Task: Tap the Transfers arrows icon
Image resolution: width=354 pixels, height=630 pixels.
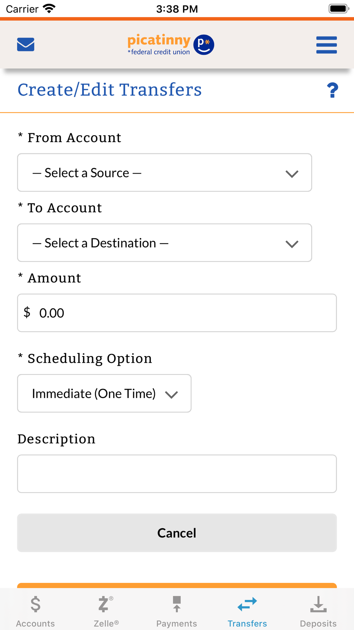Action: click(247, 604)
